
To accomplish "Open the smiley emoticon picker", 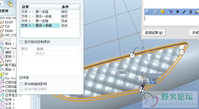I will pos(163,12).
